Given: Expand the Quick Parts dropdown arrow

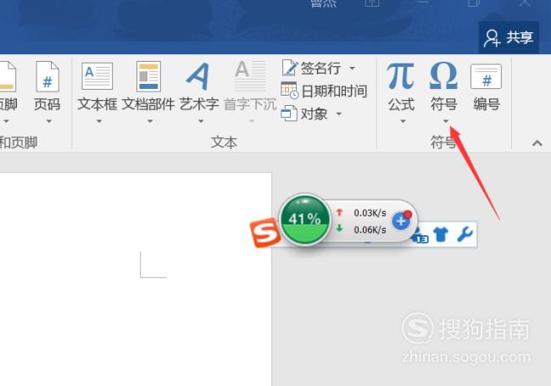Looking at the screenshot, I should click(x=150, y=121).
